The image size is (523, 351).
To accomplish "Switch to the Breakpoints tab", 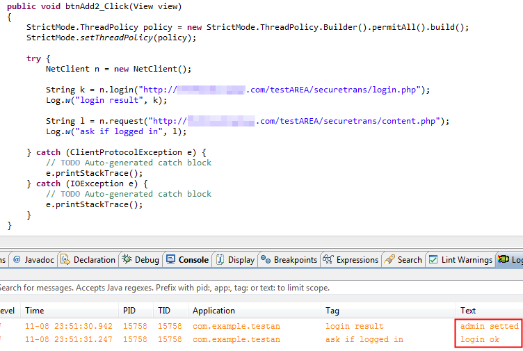I will click(x=289, y=260).
